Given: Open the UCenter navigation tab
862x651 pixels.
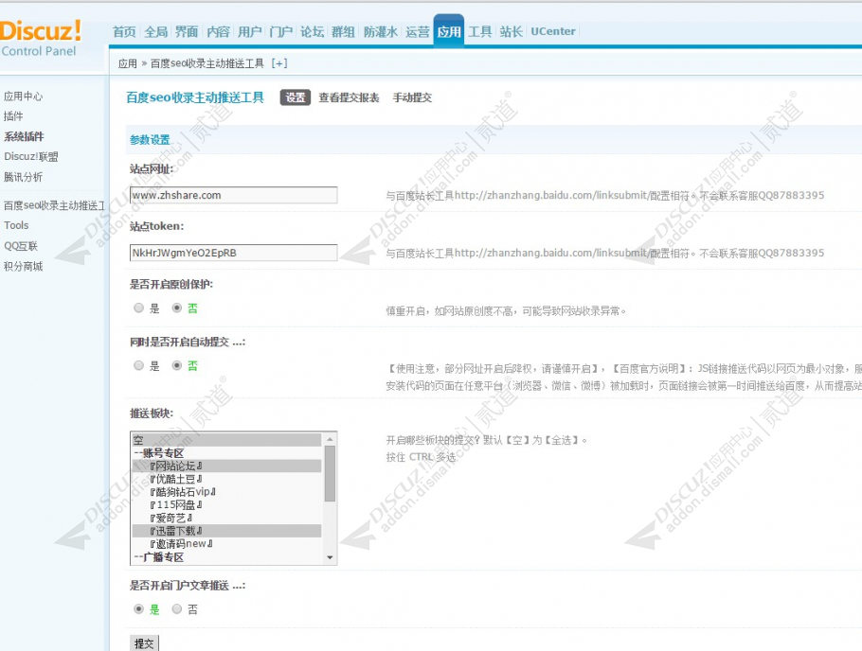Looking at the screenshot, I should click(x=553, y=32).
